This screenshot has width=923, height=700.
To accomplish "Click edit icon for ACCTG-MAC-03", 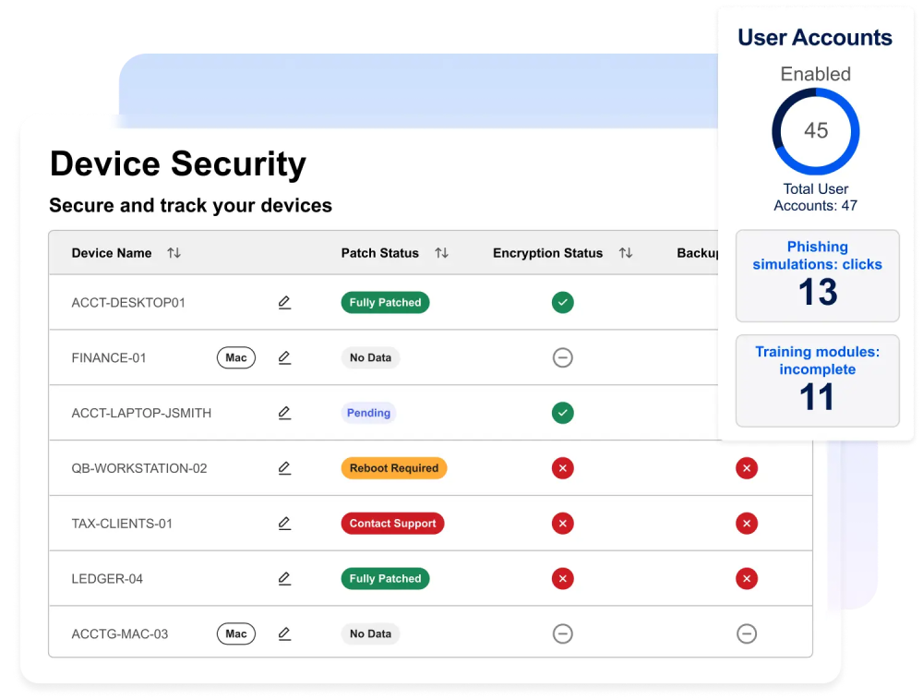I will click(x=284, y=634).
